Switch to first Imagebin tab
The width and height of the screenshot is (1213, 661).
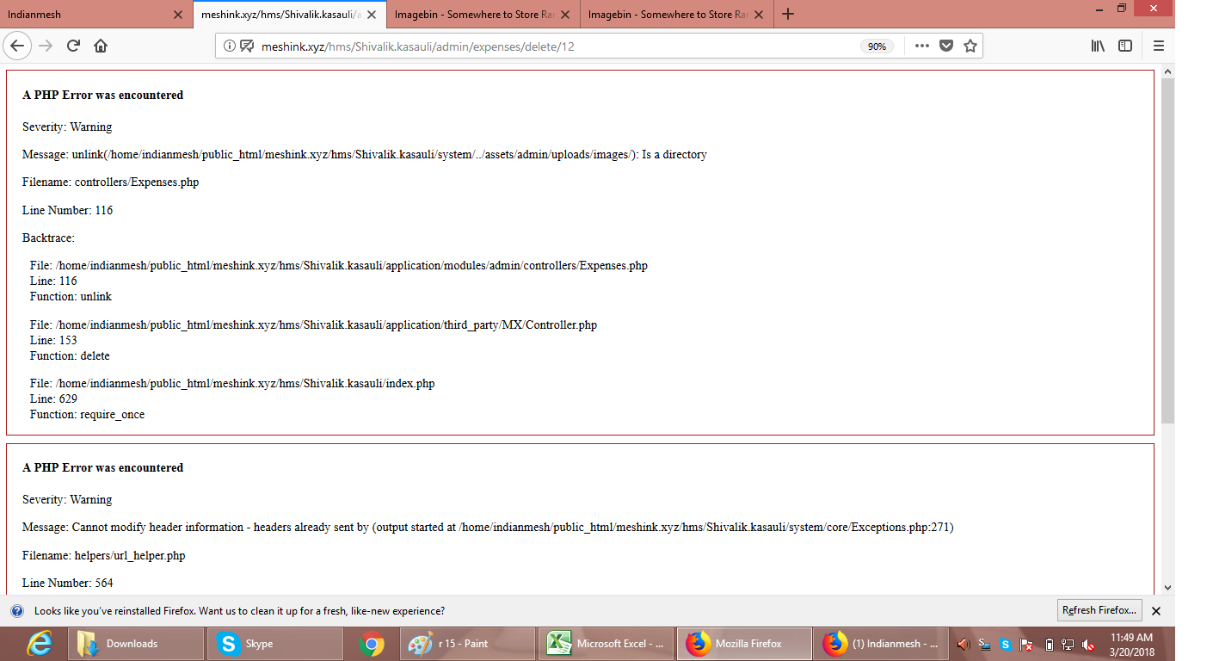483,15
